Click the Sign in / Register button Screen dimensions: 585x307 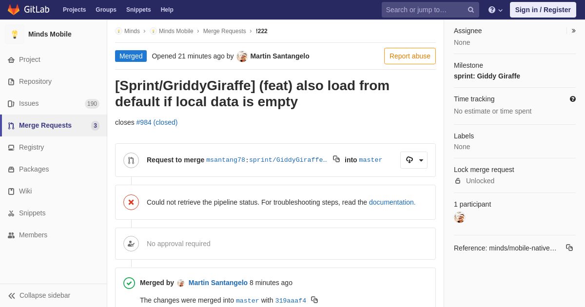(543, 10)
